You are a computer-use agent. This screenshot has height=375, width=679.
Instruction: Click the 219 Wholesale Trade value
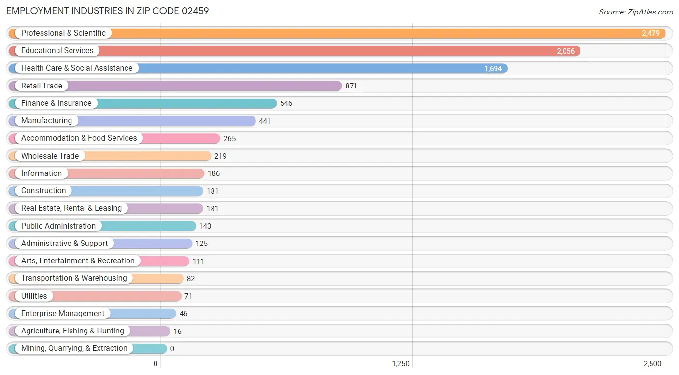(x=220, y=156)
